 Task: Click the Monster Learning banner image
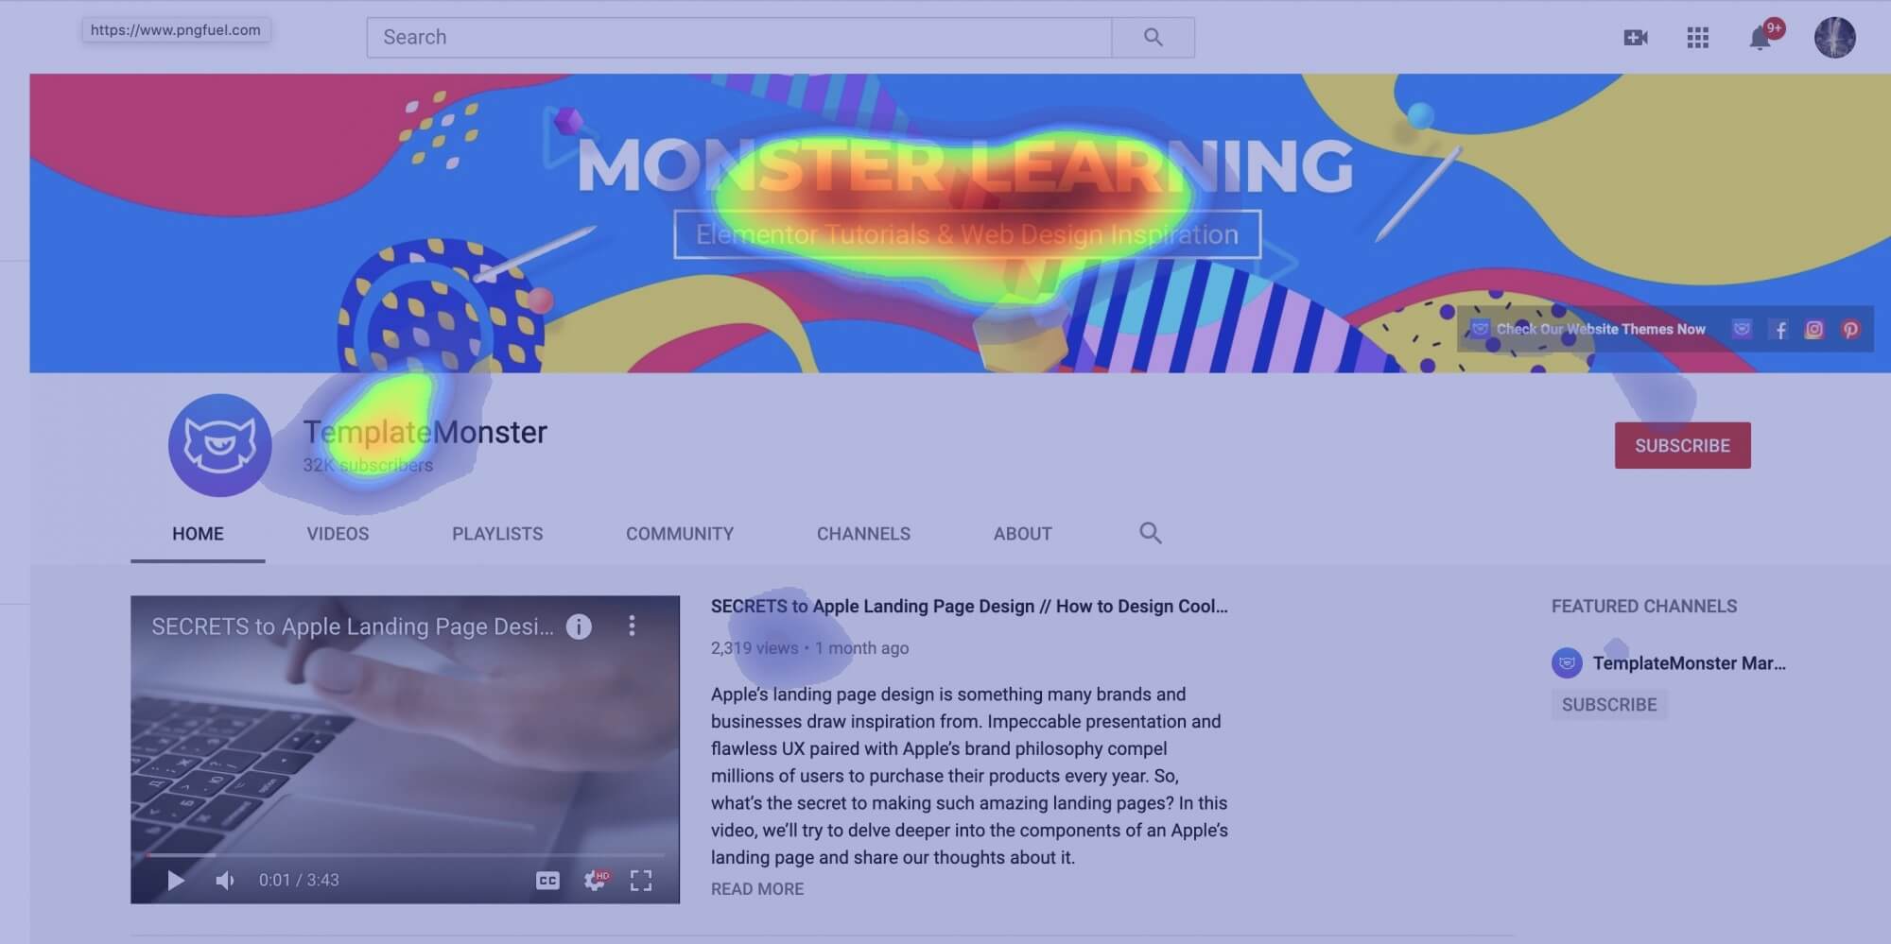(960, 223)
